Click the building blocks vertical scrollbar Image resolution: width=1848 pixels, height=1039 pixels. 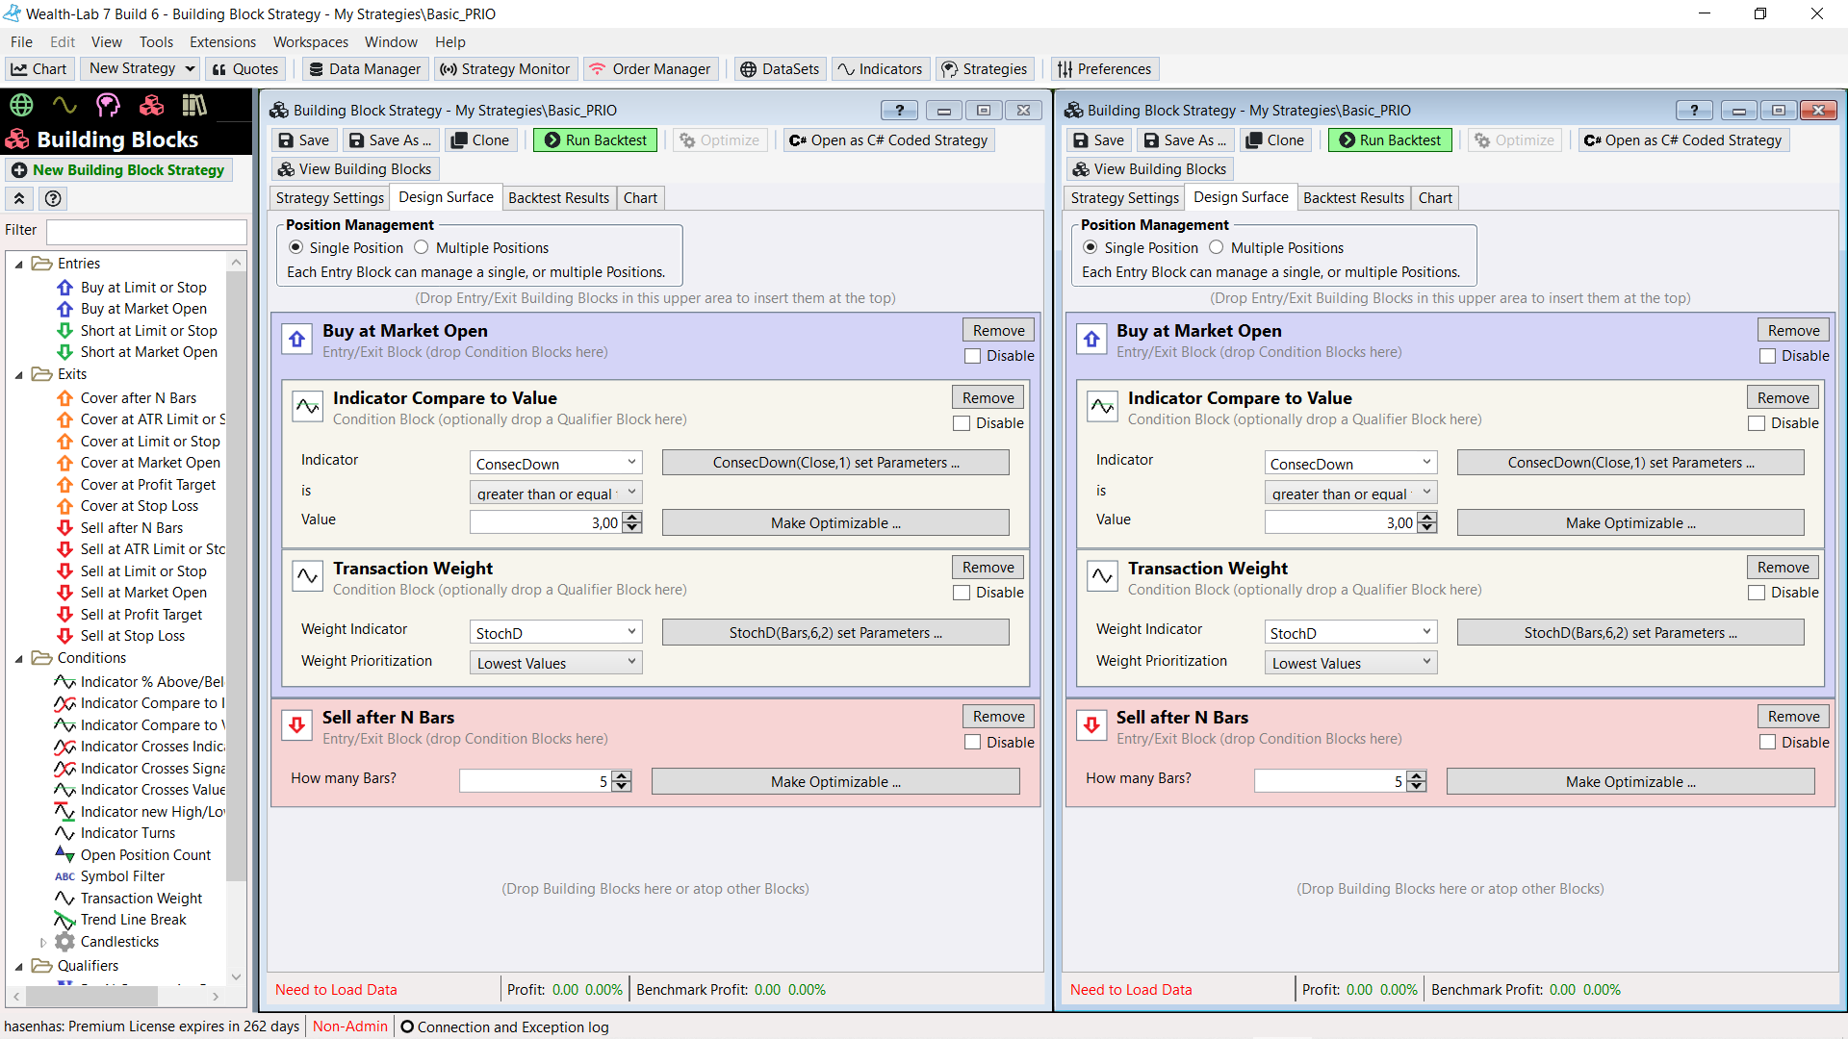(236, 577)
